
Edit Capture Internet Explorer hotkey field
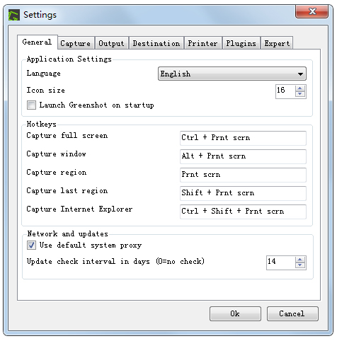pyautogui.click(x=243, y=212)
